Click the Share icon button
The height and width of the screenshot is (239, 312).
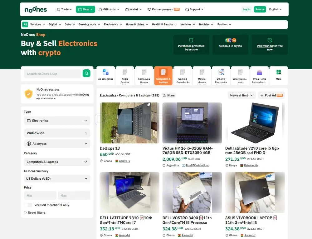169,95
